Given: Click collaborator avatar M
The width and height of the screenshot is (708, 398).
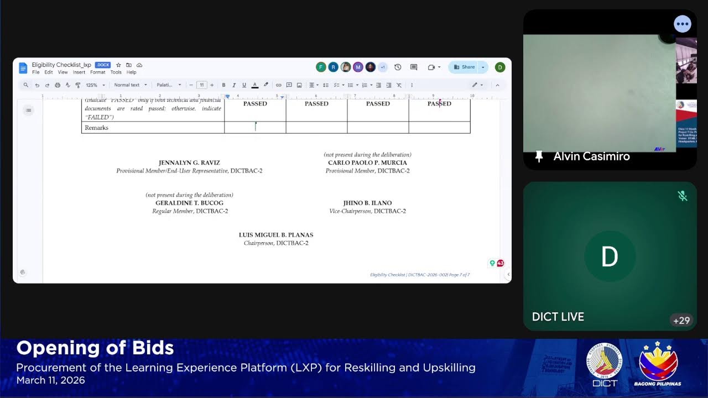Looking at the screenshot, I should 358,67.
